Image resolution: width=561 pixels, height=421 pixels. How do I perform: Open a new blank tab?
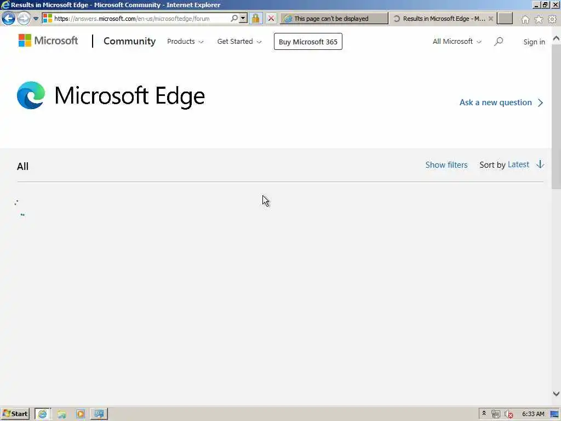(505, 19)
